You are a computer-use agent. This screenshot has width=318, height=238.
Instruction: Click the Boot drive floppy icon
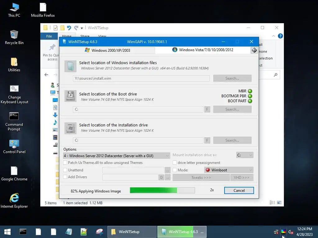point(70,96)
